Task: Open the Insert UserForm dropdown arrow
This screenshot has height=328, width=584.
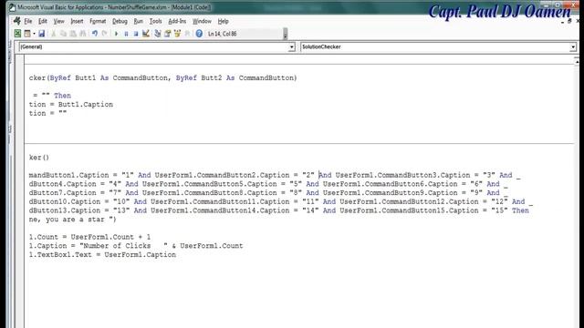Action: point(34,34)
